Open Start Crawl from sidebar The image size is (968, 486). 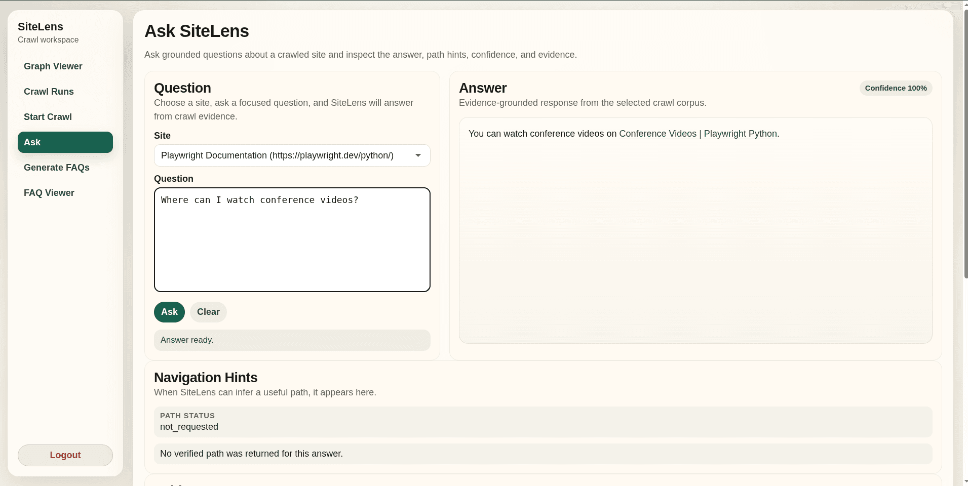pyautogui.click(x=65, y=117)
